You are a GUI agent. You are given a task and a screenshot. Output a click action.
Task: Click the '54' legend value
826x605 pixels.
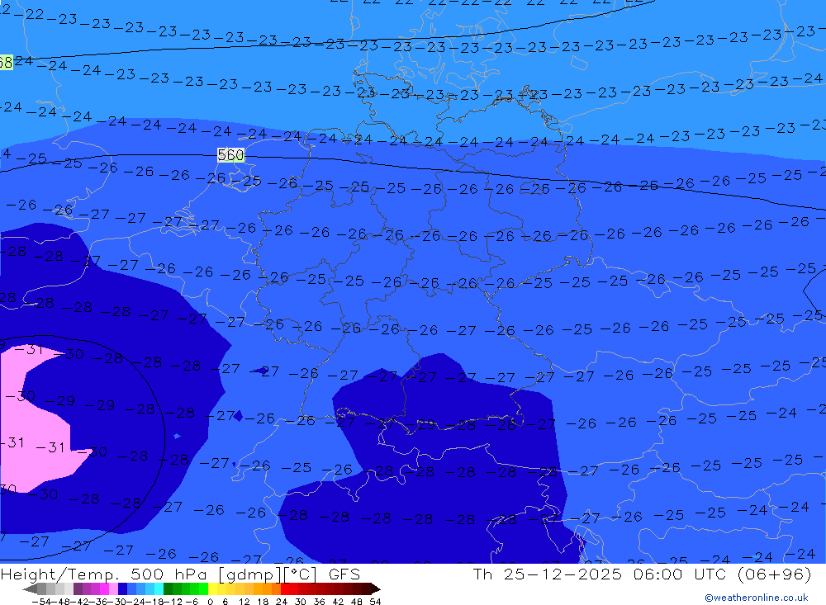[x=376, y=602]
